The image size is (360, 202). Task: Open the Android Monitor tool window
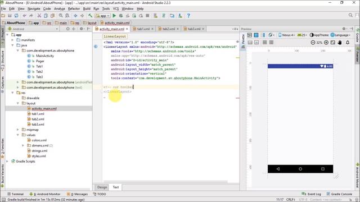[x=45, y=194]
